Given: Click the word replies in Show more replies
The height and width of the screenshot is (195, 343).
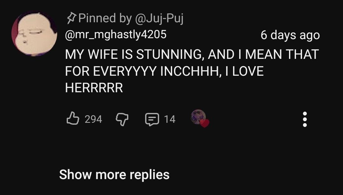Looking at the screenshot, I should (x=149, y=175).
